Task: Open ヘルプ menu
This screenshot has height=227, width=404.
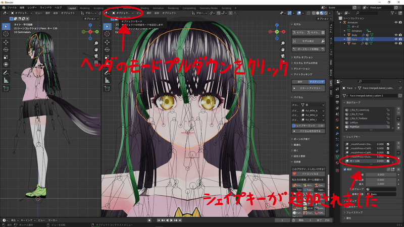Action: 58,8
